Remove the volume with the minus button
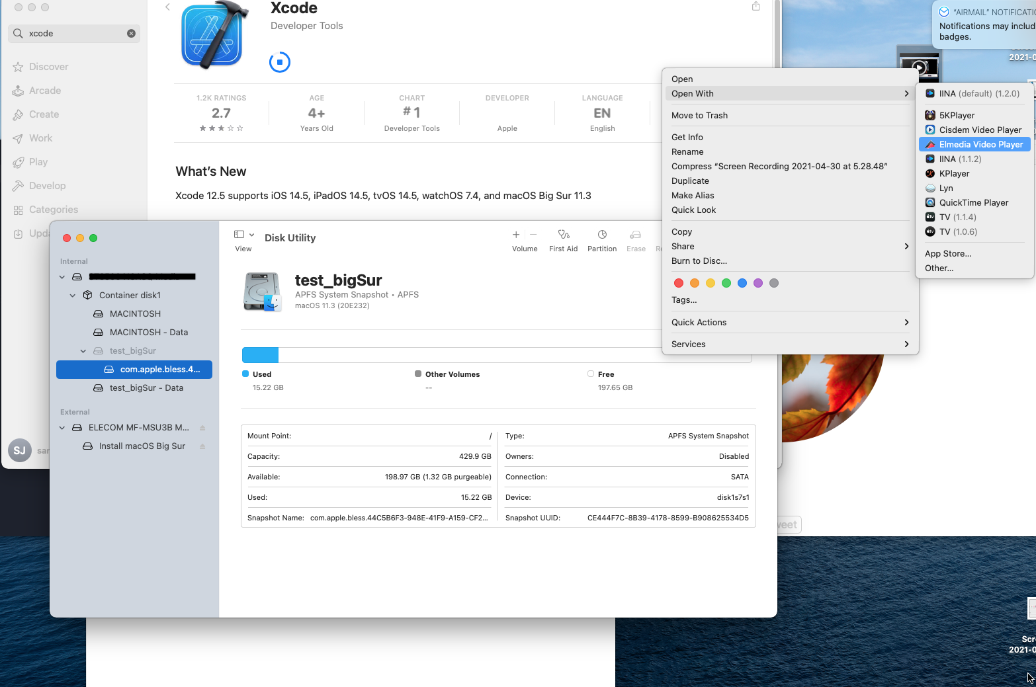The image size is (1036, 687). pos(533,235)
